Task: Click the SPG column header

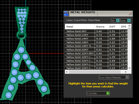Action: (124, 27)
